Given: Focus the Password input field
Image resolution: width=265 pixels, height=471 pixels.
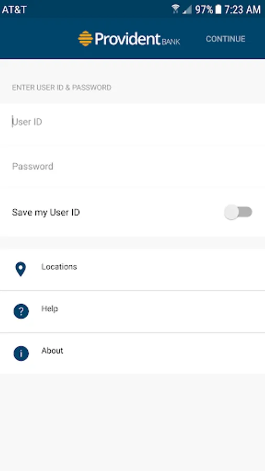Looking at the screenshot, I should (132, 166).
